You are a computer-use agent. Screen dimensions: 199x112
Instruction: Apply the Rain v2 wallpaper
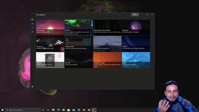(x=107, y=44)
